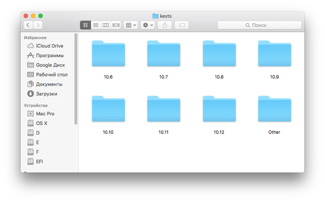The width and height of the screenshot is (325, 202).
Task: Switch to column view mode
Action: 106,25
